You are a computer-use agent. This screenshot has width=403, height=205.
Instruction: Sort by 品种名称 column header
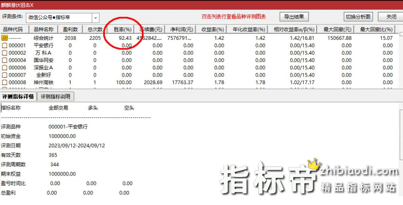44,30
